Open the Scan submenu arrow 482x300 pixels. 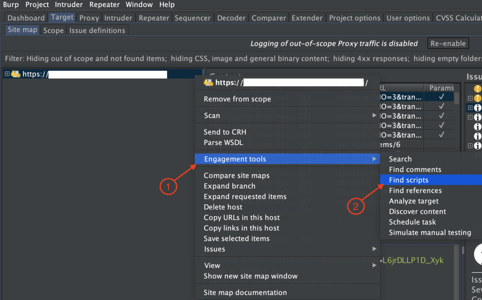coord(374,115)
